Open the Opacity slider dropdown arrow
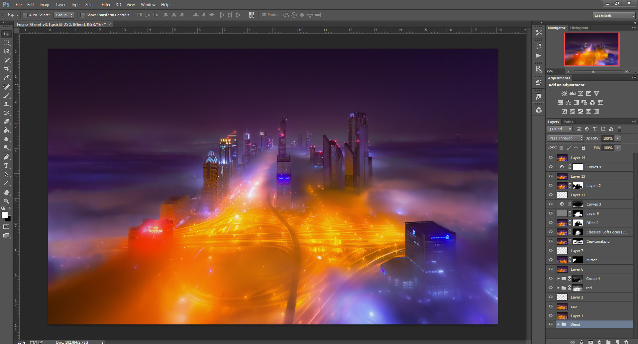 point(617,138)
